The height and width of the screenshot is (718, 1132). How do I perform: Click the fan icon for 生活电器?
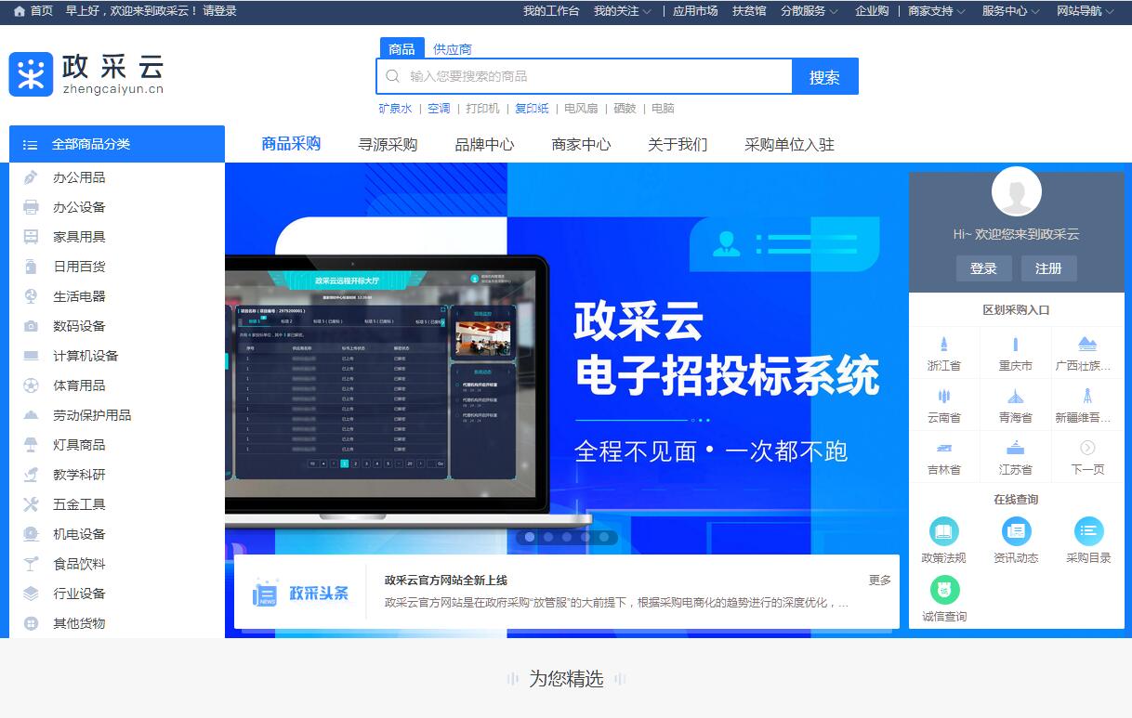tap(31, 296)
